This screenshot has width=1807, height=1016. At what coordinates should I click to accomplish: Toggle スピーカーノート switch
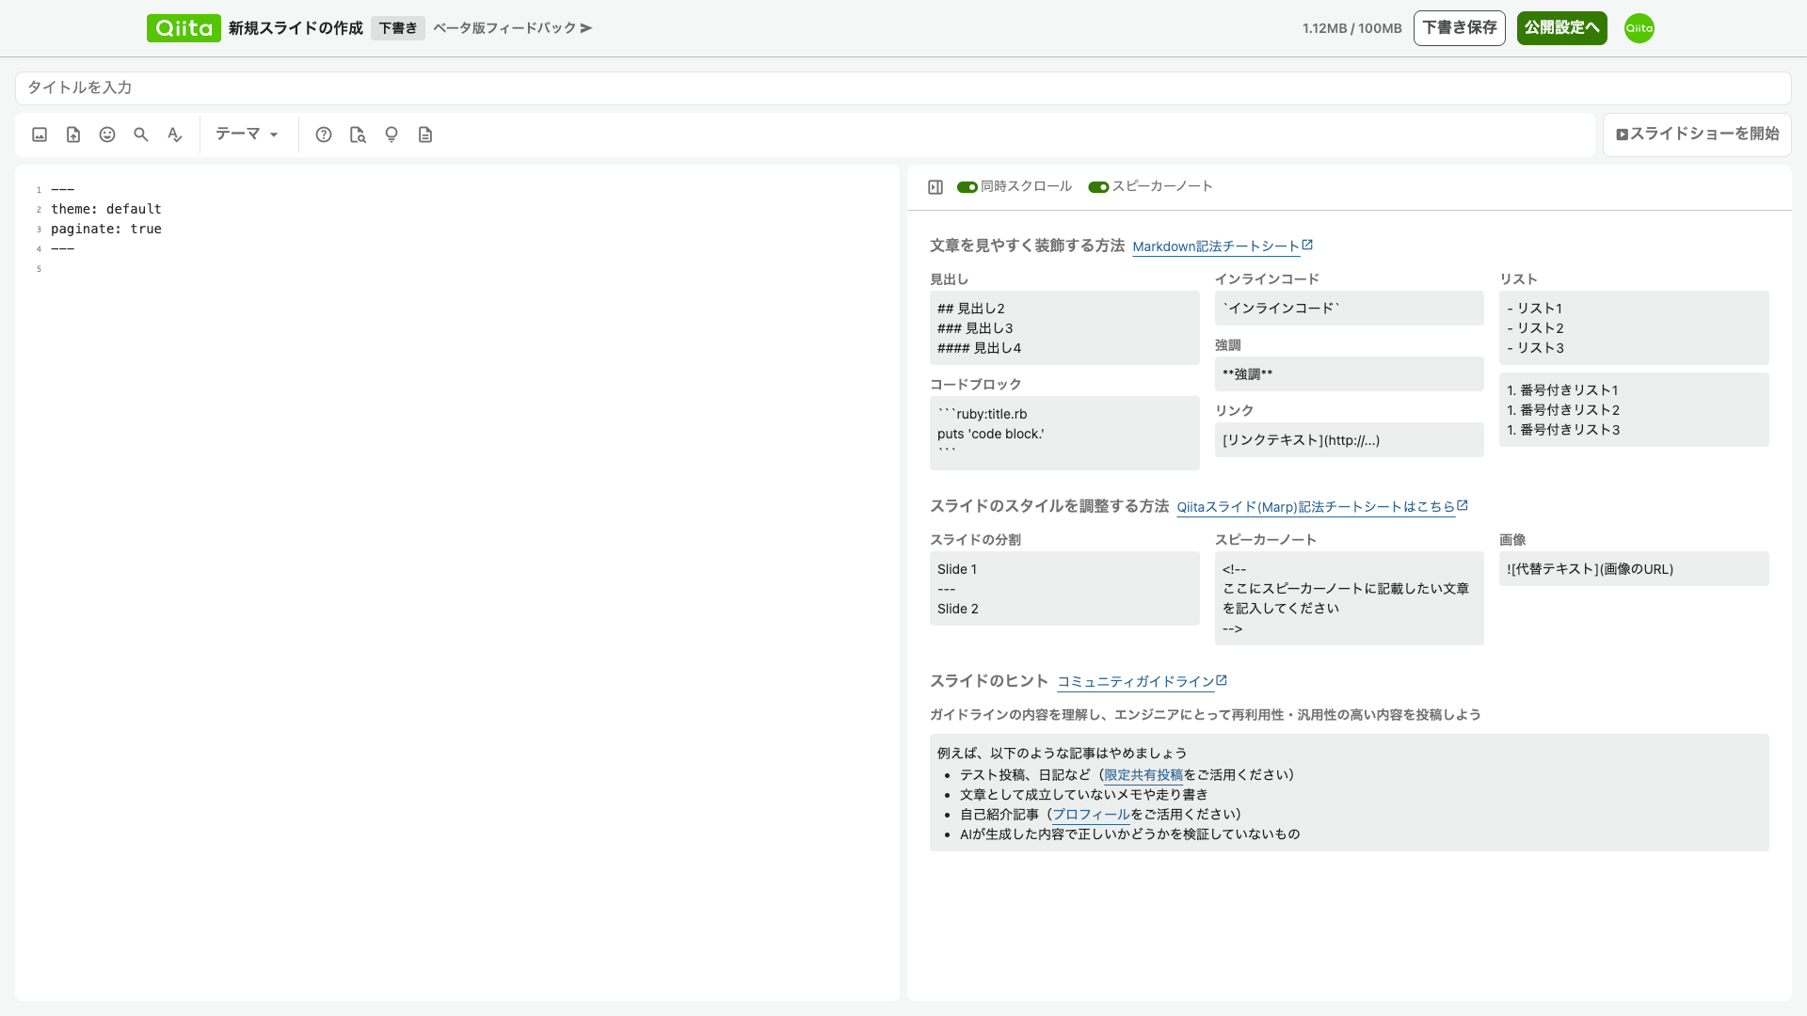[1098, 187]
